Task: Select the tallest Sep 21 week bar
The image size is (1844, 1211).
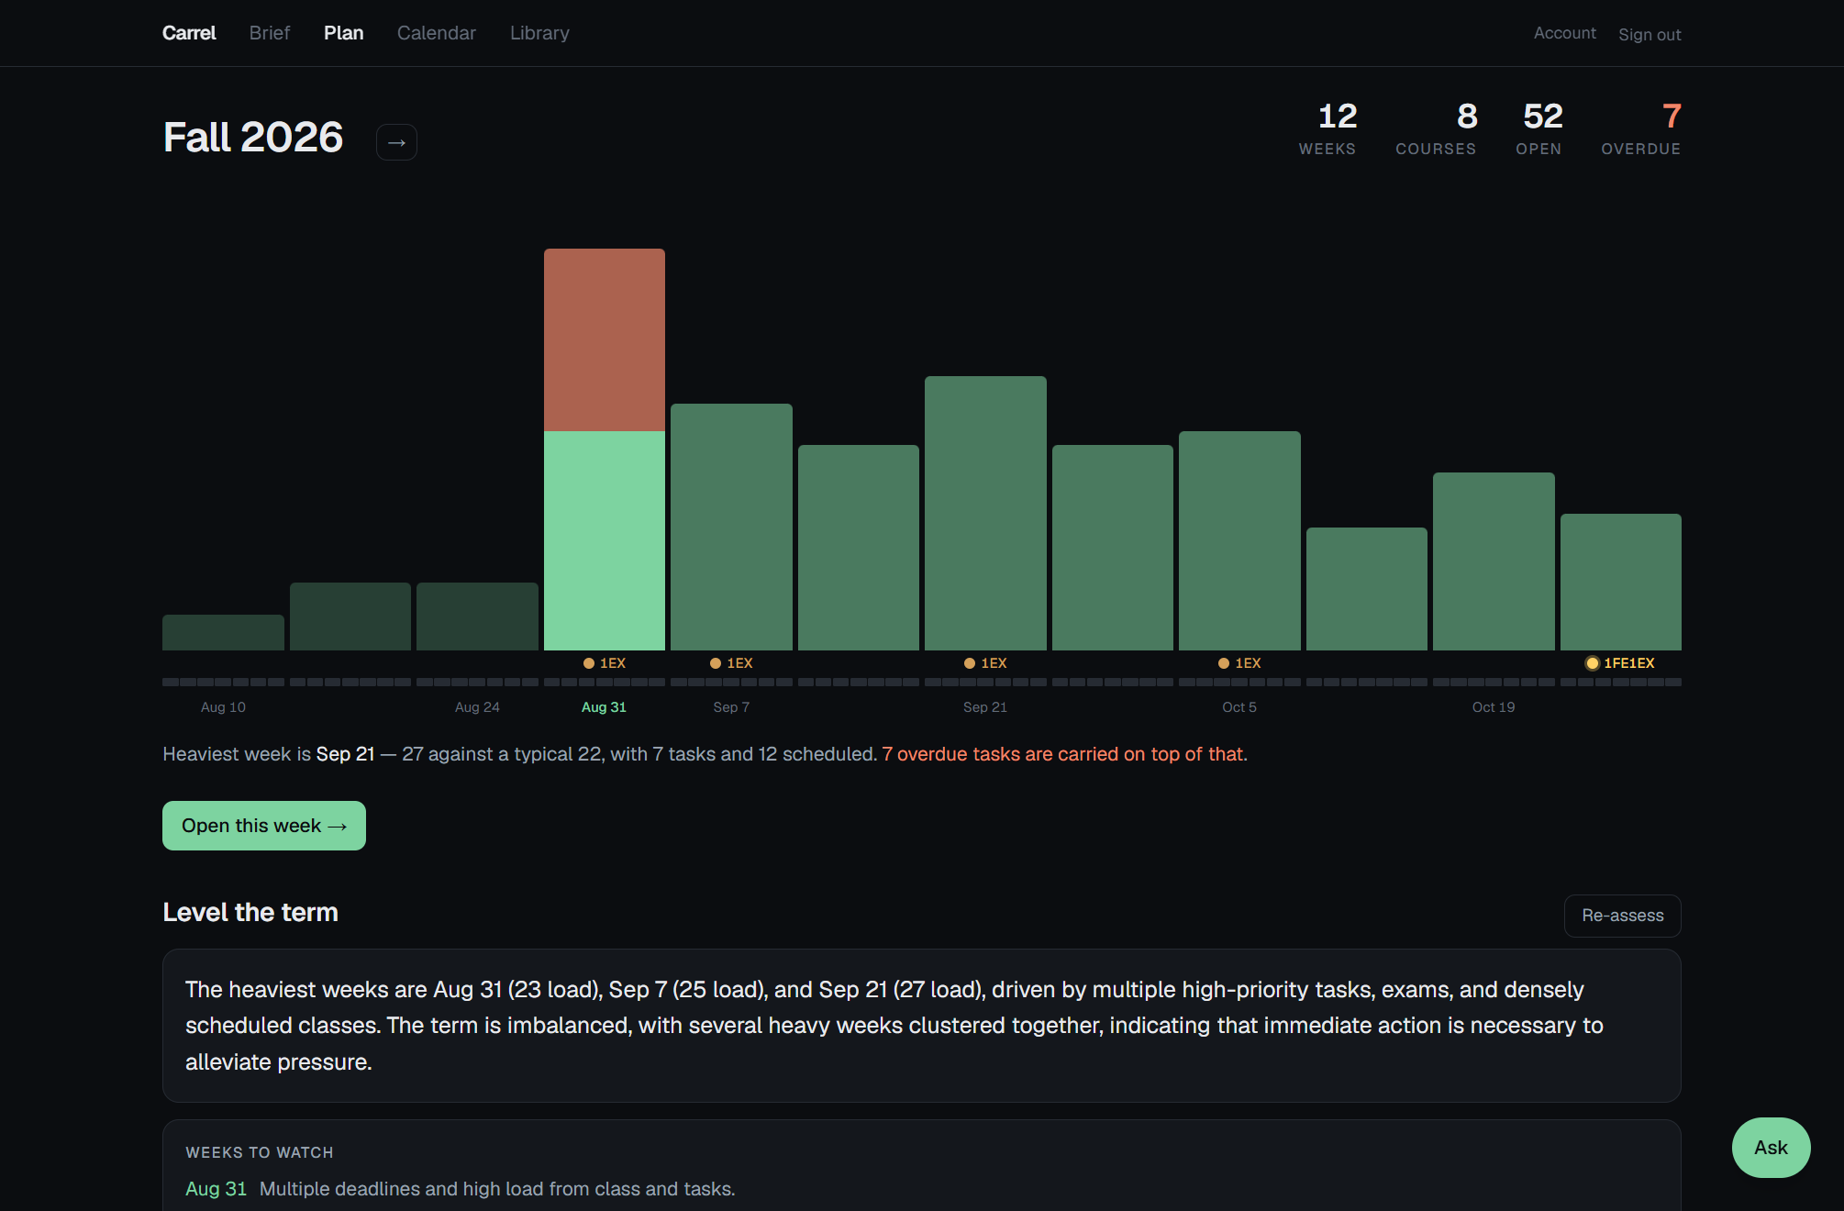Action: [985, 513]
